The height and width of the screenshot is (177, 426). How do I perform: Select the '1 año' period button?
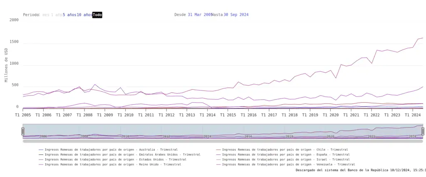click(x=57, y=15)
